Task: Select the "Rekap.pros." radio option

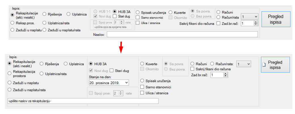Action: point(12,22)
